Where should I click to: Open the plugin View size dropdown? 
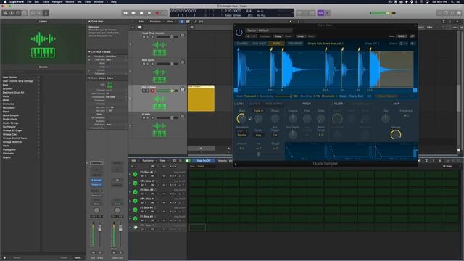click(402, 36)
